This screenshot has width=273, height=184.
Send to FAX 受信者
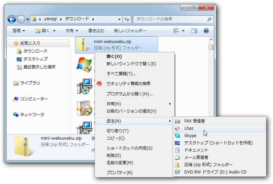(220, 121)
